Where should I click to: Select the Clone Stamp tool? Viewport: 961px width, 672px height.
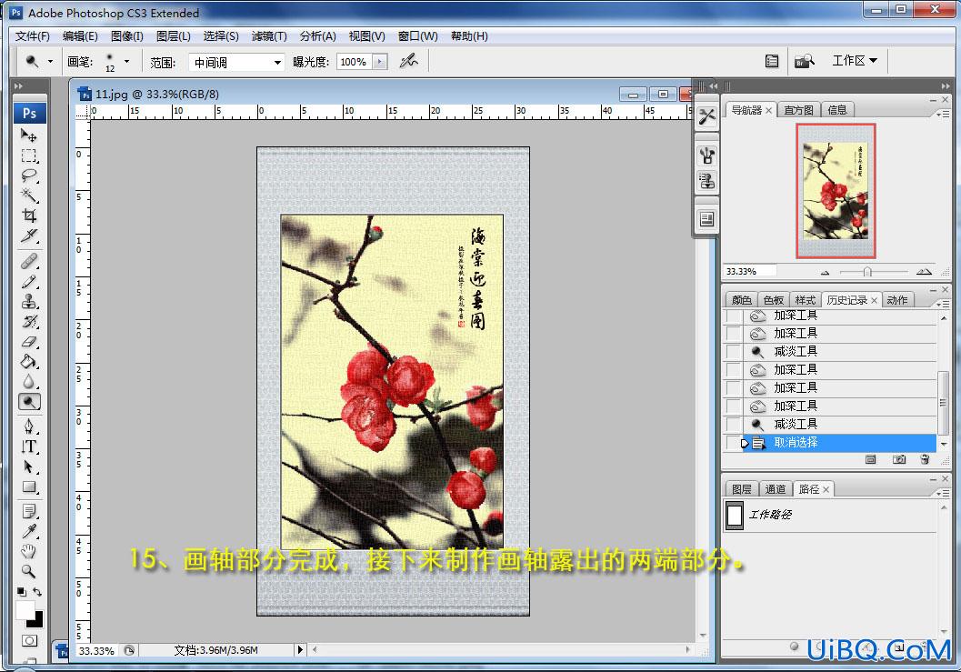(29, 301)
